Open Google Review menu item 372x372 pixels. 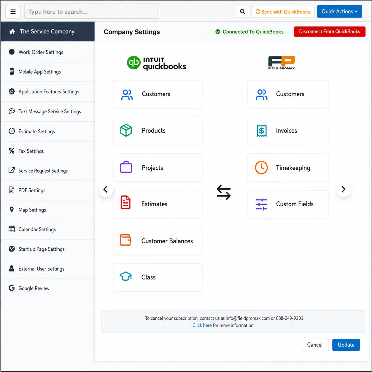pos(47,288)
